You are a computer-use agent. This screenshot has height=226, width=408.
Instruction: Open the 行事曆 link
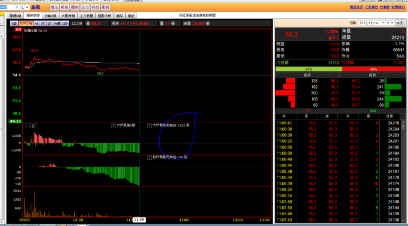pos(385,7)
